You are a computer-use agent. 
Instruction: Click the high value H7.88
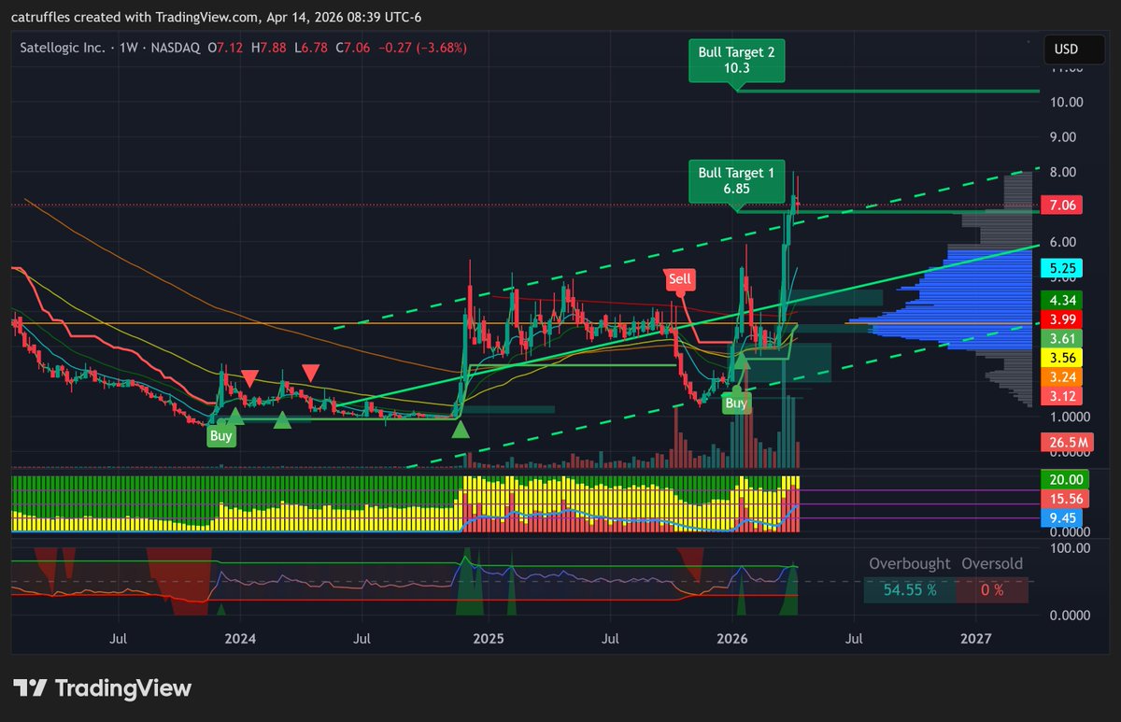coord(268,47)
